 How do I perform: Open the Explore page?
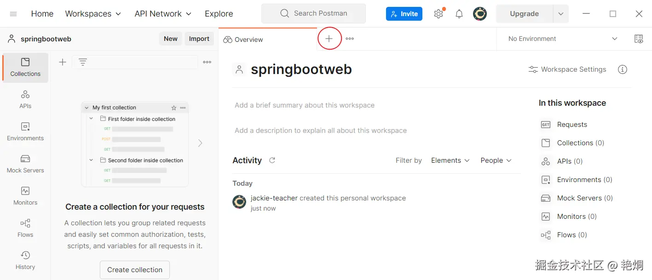[x=219, y=14]
